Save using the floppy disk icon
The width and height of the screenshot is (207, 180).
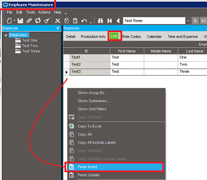(20, 21)
